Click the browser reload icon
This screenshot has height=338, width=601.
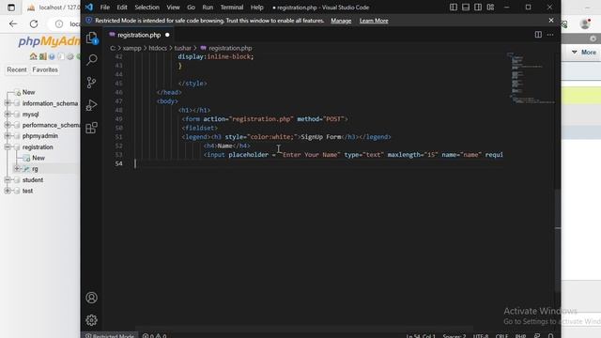pyautogui.click(x=34, y=24)
